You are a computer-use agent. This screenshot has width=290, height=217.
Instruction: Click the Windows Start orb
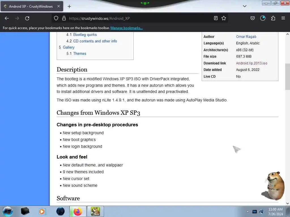pos(8,211)
